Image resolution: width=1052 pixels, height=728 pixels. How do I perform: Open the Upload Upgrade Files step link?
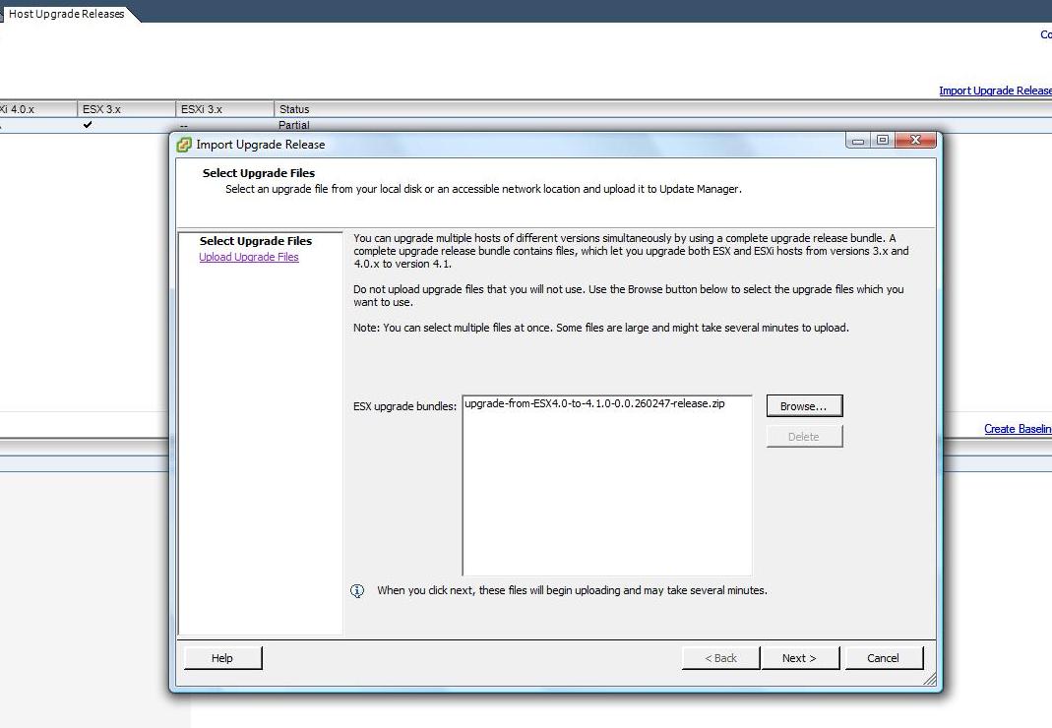249,257
